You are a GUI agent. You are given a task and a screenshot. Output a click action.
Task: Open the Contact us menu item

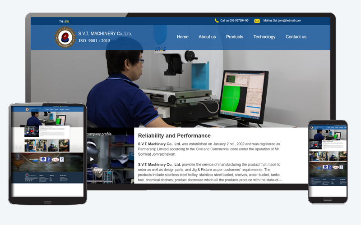click(296, 37)
